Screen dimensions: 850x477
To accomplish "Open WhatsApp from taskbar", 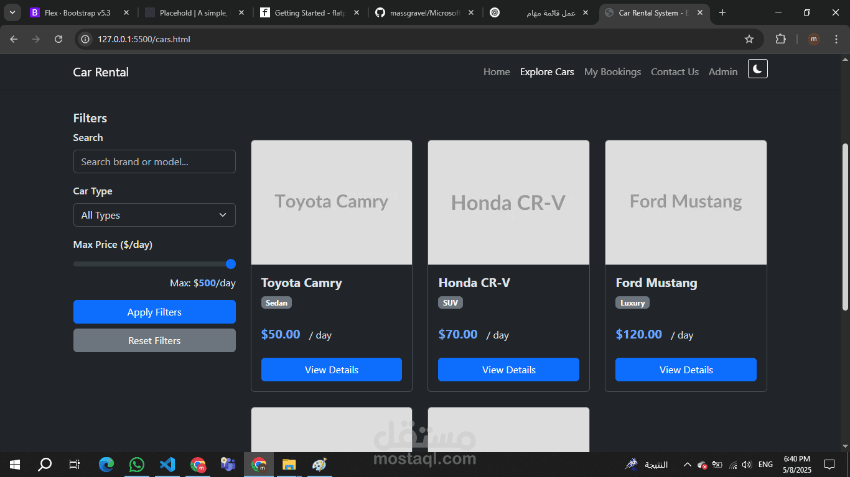I will point(137,464).
